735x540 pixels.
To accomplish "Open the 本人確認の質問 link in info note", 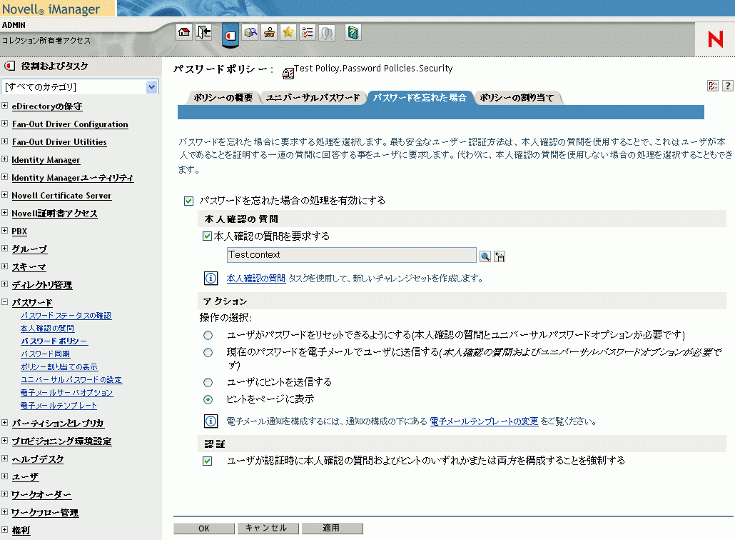I will pos(256,278).
